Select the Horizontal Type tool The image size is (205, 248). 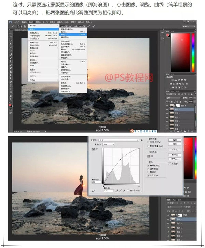[11, 86]
